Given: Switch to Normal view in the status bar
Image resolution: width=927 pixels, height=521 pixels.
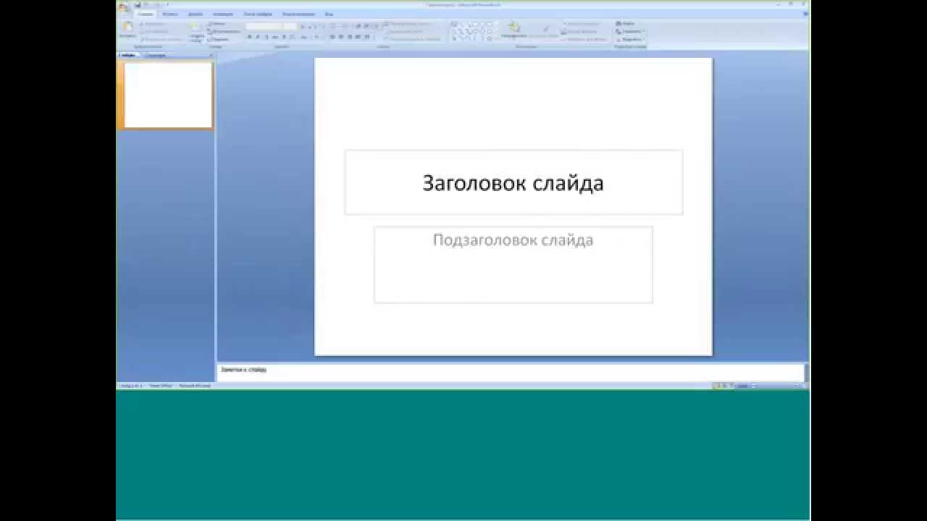Looking at the screenshot, I should [x=716, y=386].
